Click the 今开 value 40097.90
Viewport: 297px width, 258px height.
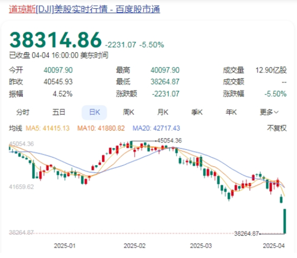[x=58, y=70]
